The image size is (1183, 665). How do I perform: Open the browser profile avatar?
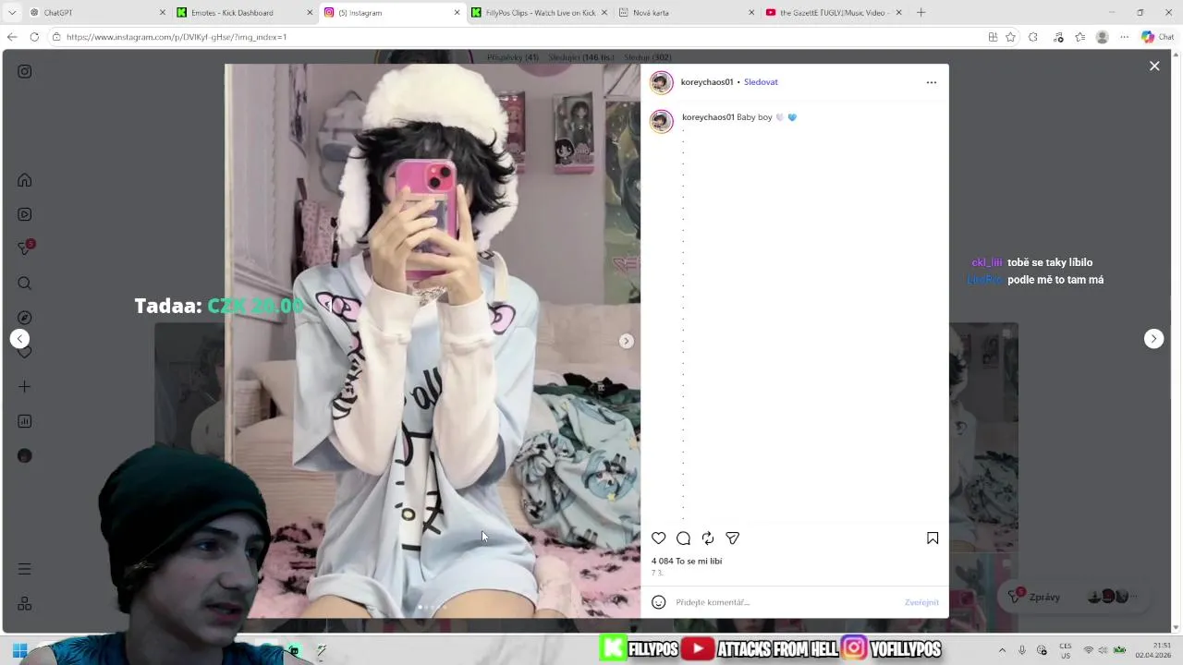pos(1102,37)
